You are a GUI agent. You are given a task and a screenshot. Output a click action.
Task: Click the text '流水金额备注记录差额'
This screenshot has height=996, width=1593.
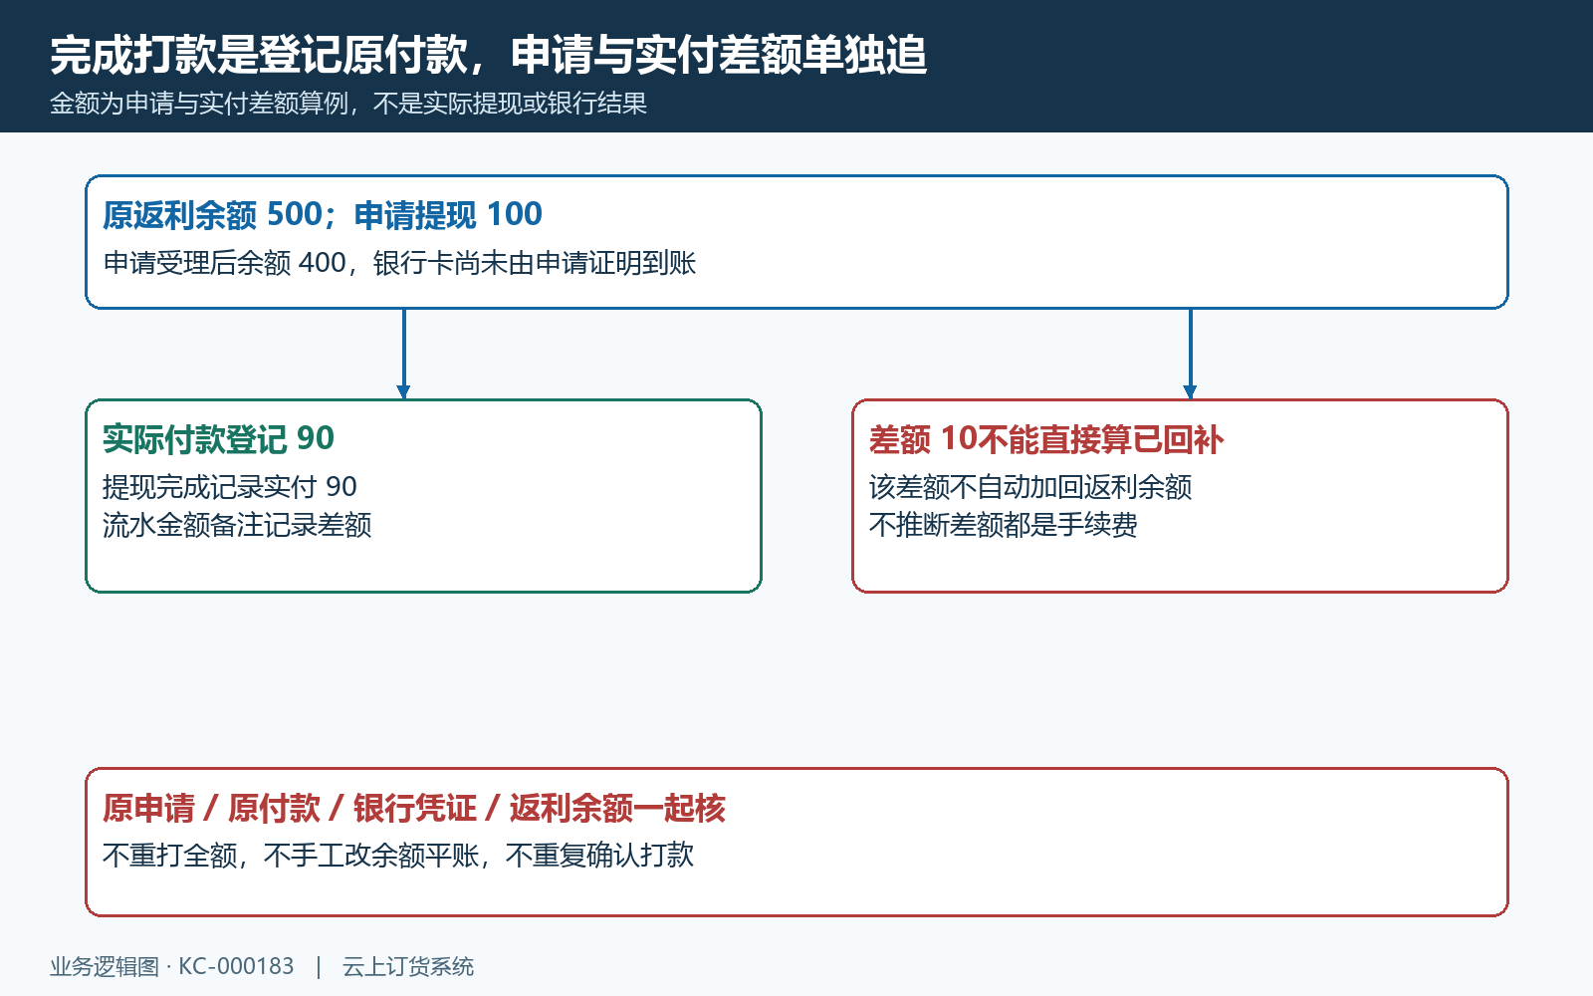pos(237,525)
